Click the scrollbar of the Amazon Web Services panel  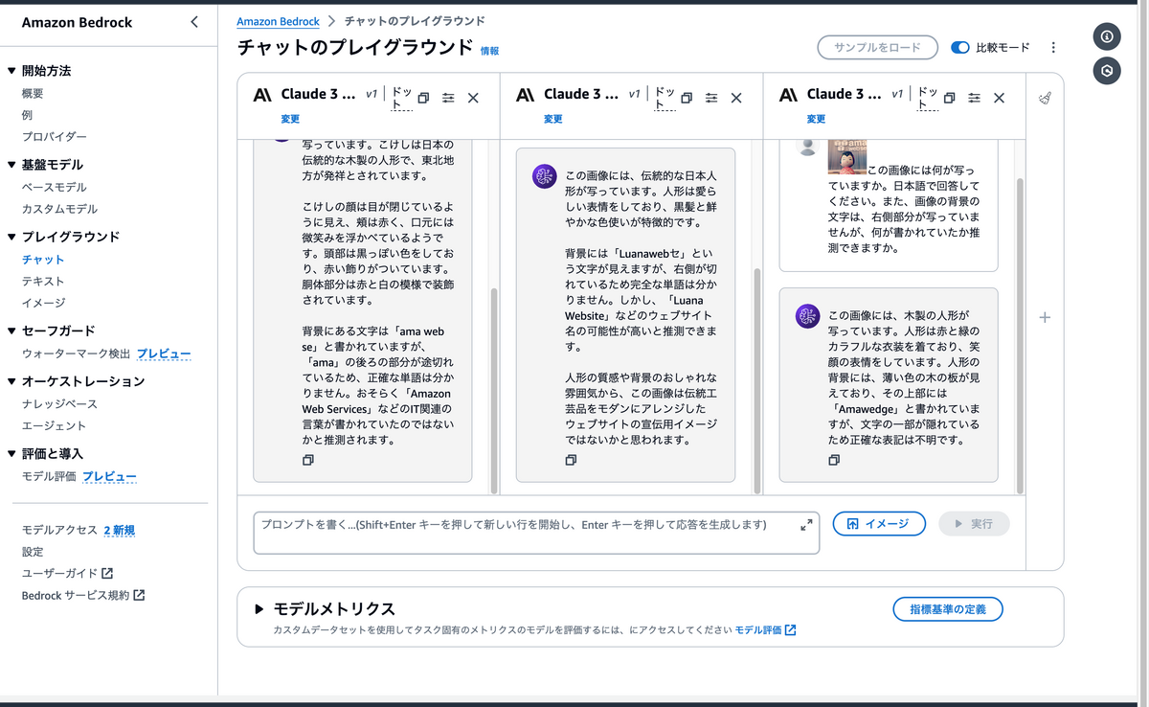[x=494, y=390]
